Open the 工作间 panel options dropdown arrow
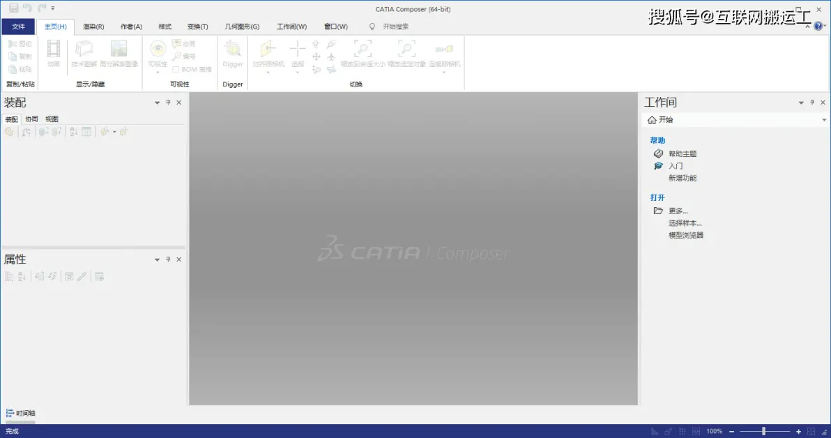 [x=801, y=103]
